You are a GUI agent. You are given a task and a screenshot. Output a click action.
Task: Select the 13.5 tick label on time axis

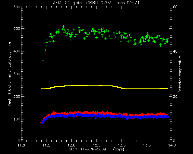[147, 145]
